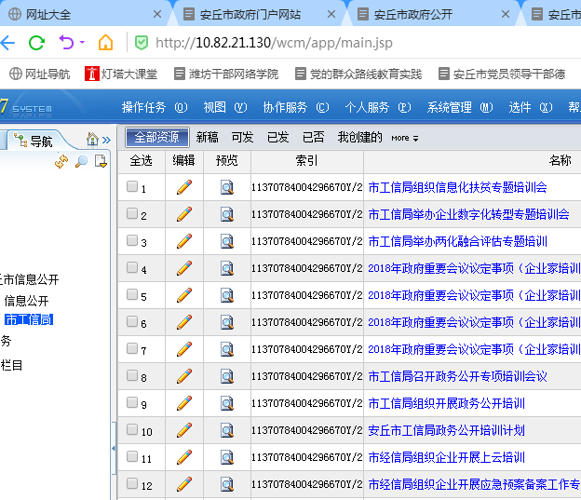581x500 pixels.
Task: Tick the checkbox for row 6
Action: [x=132, y=321]
